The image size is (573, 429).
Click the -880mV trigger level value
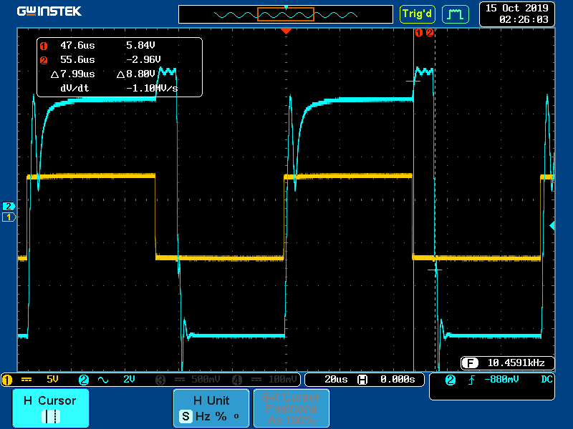(x=501, y=380)
